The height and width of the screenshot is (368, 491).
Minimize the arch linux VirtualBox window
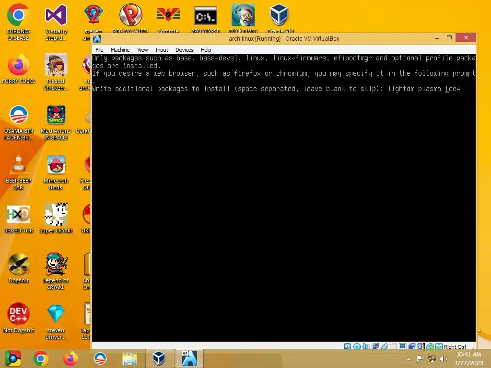pyautogui.click(x=437, y=38)
